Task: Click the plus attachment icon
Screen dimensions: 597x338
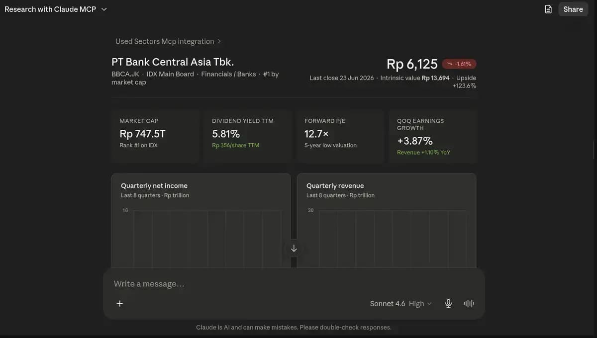Action: (x=119, y=303)
